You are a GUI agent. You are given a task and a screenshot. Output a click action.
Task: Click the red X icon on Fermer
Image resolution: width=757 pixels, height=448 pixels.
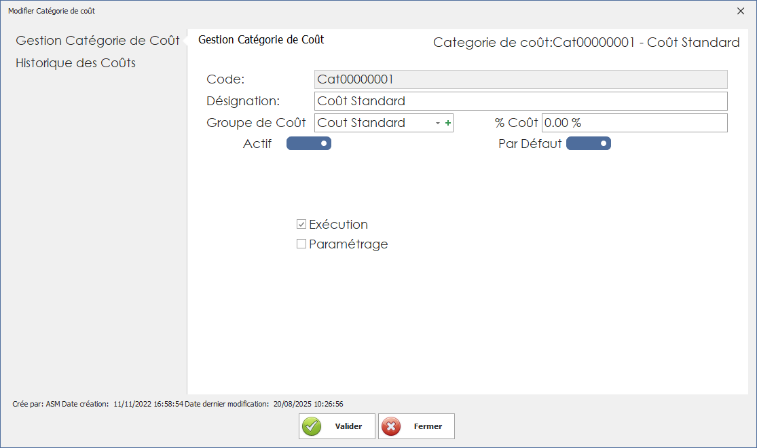pyautogui.click(x=391, y=426)
